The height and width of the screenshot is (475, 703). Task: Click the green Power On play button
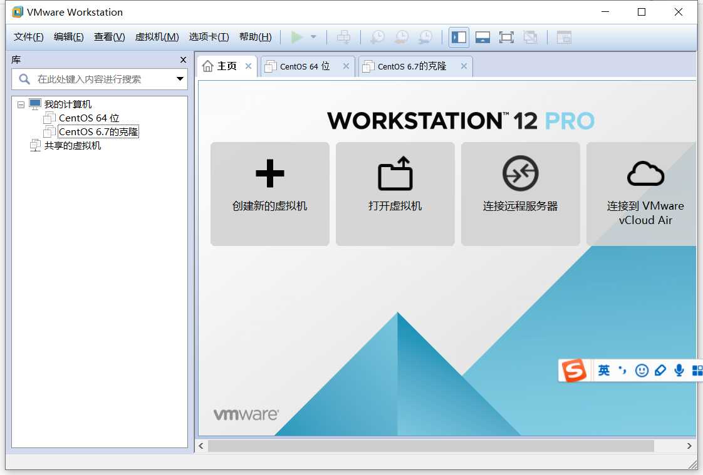pyautogui.click(x=296, y=37)
